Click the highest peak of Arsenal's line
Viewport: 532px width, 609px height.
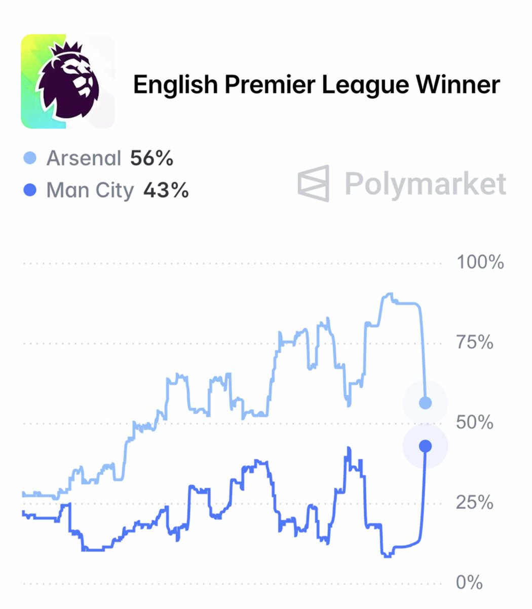tap(389, 294)
